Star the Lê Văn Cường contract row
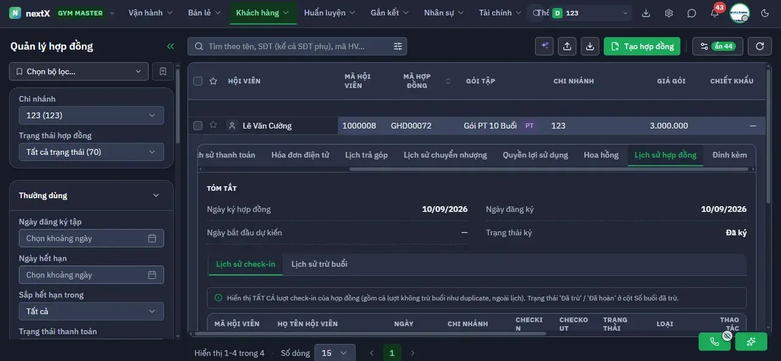 coord(213,125)
